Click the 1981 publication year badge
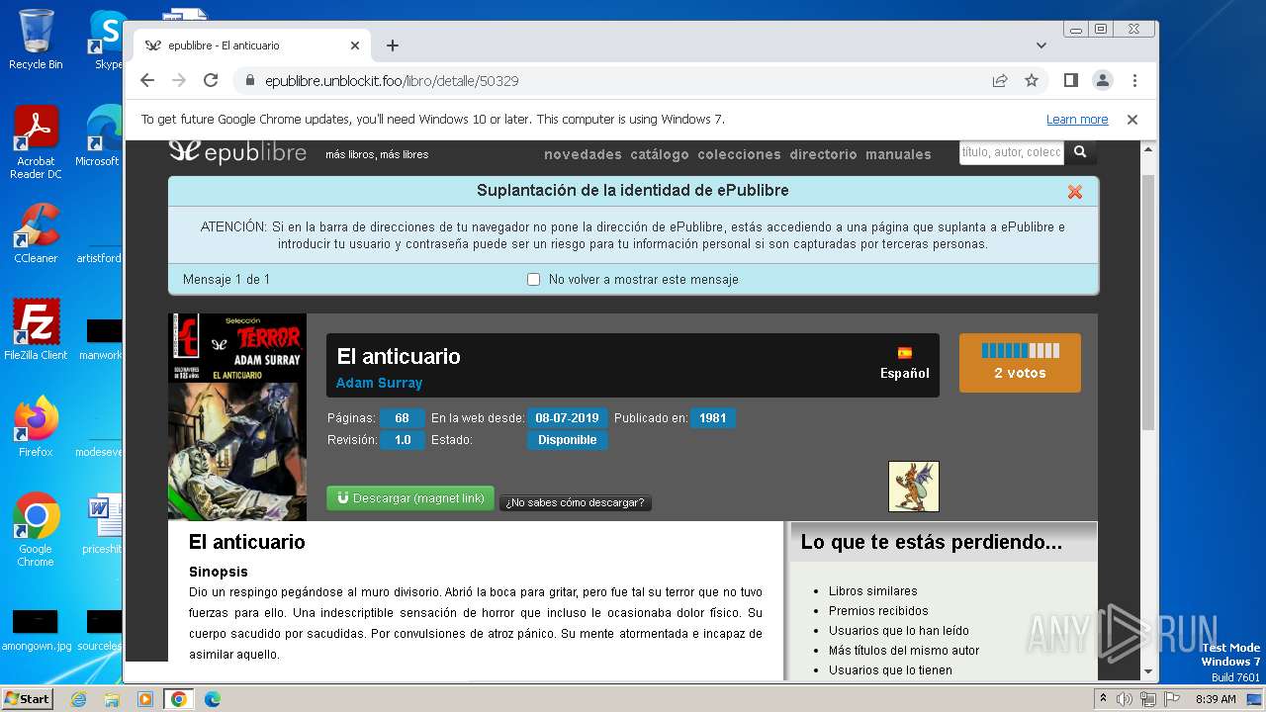The width and height of the screenshot is (1266, 712). point(712,418)
